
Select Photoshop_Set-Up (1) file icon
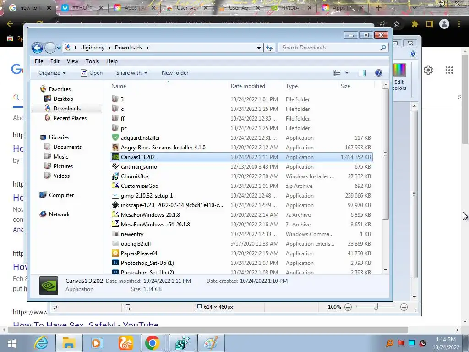point(115,263)
